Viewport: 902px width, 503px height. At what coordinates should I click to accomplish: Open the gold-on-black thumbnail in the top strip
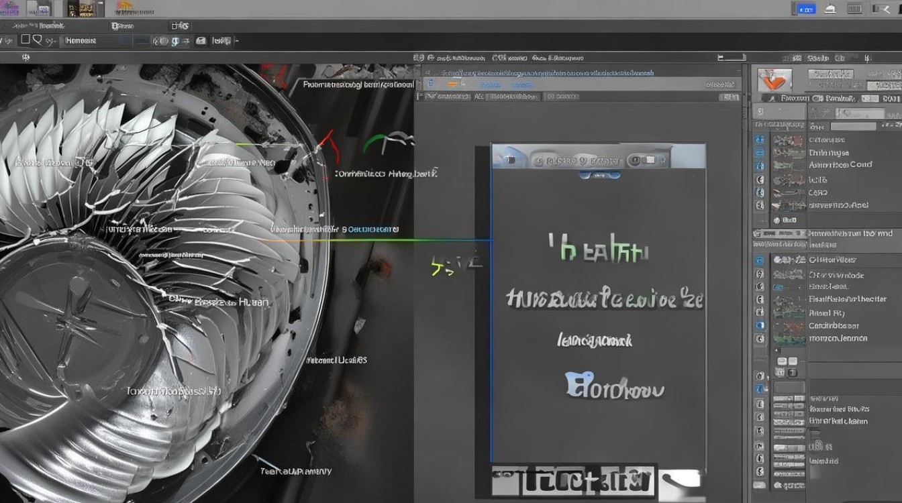click(82, 9)
